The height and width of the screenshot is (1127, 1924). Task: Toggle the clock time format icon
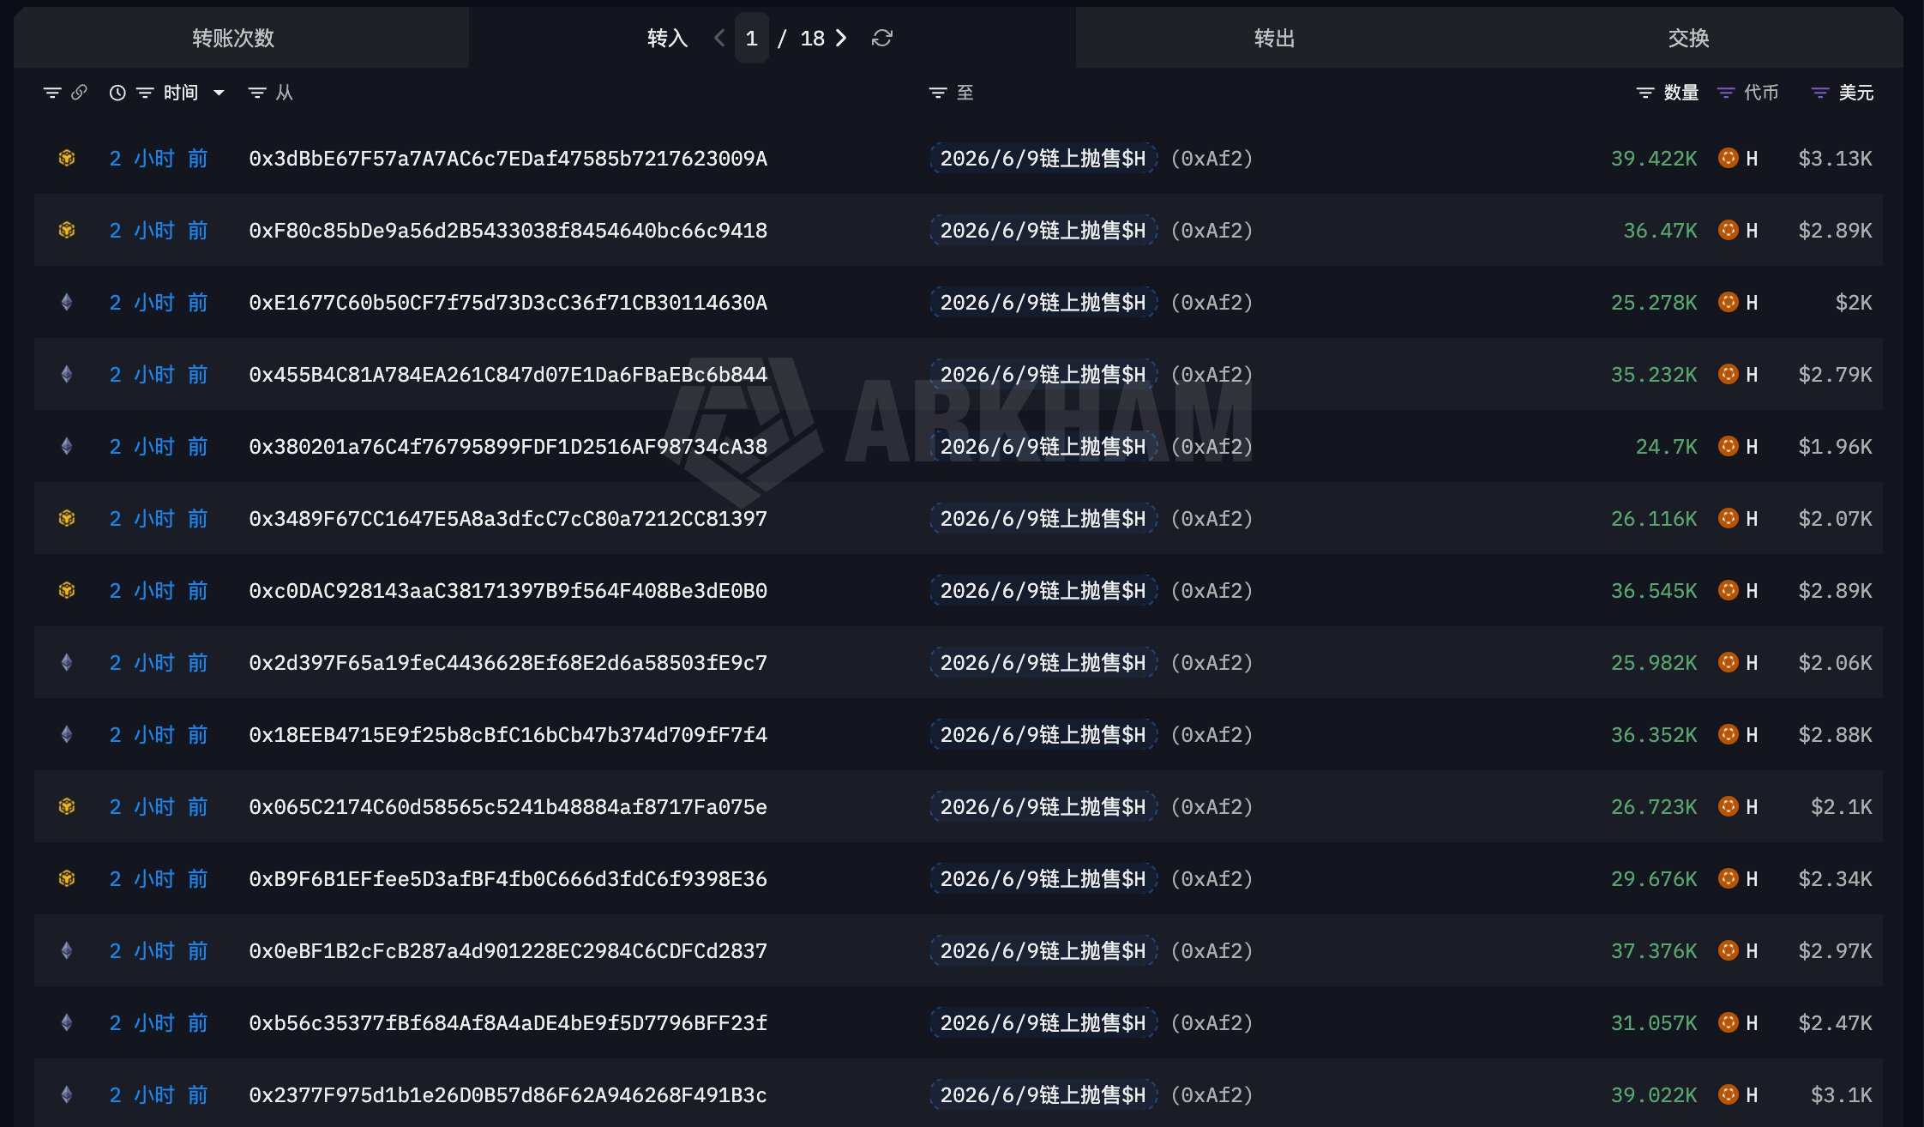117,93
